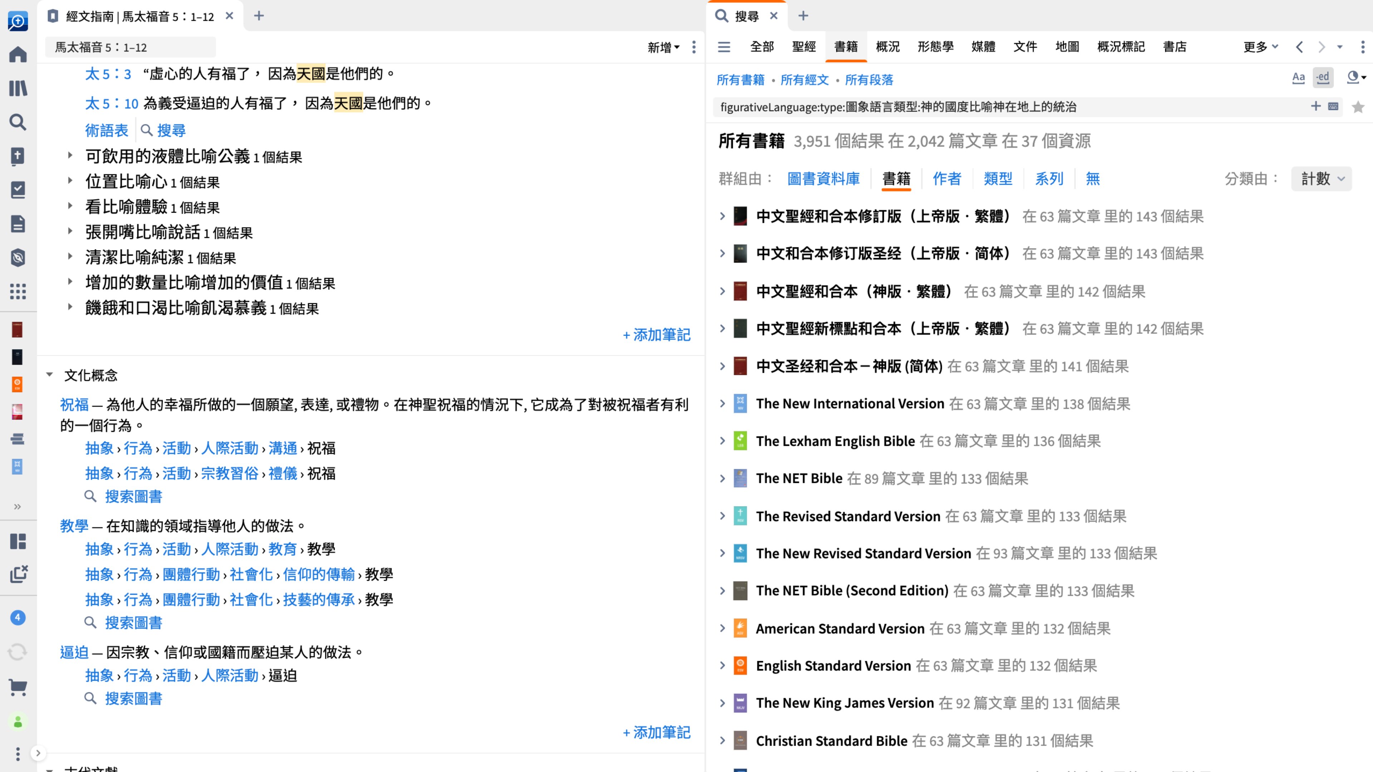
Task: Open the layouts panel icon in sidebar
Action: (x=18, y=541)
